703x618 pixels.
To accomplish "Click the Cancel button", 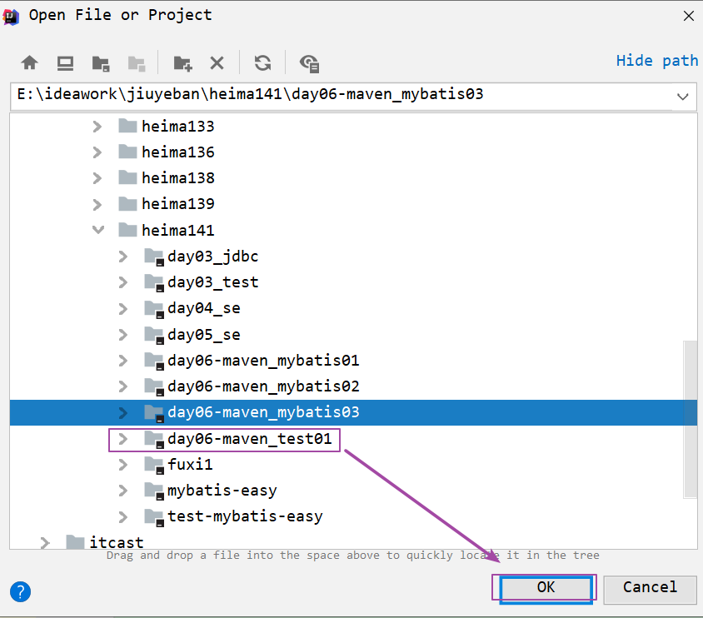I will point(650,587).
